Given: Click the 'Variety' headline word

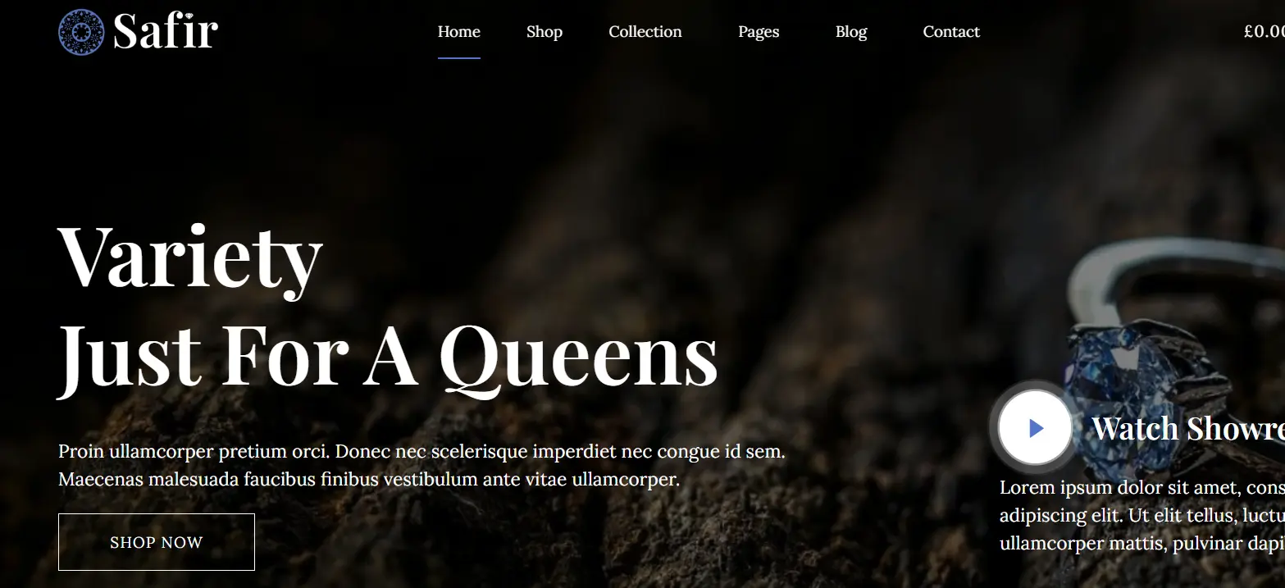Looking at the screenshot, I should coord(189,255).
